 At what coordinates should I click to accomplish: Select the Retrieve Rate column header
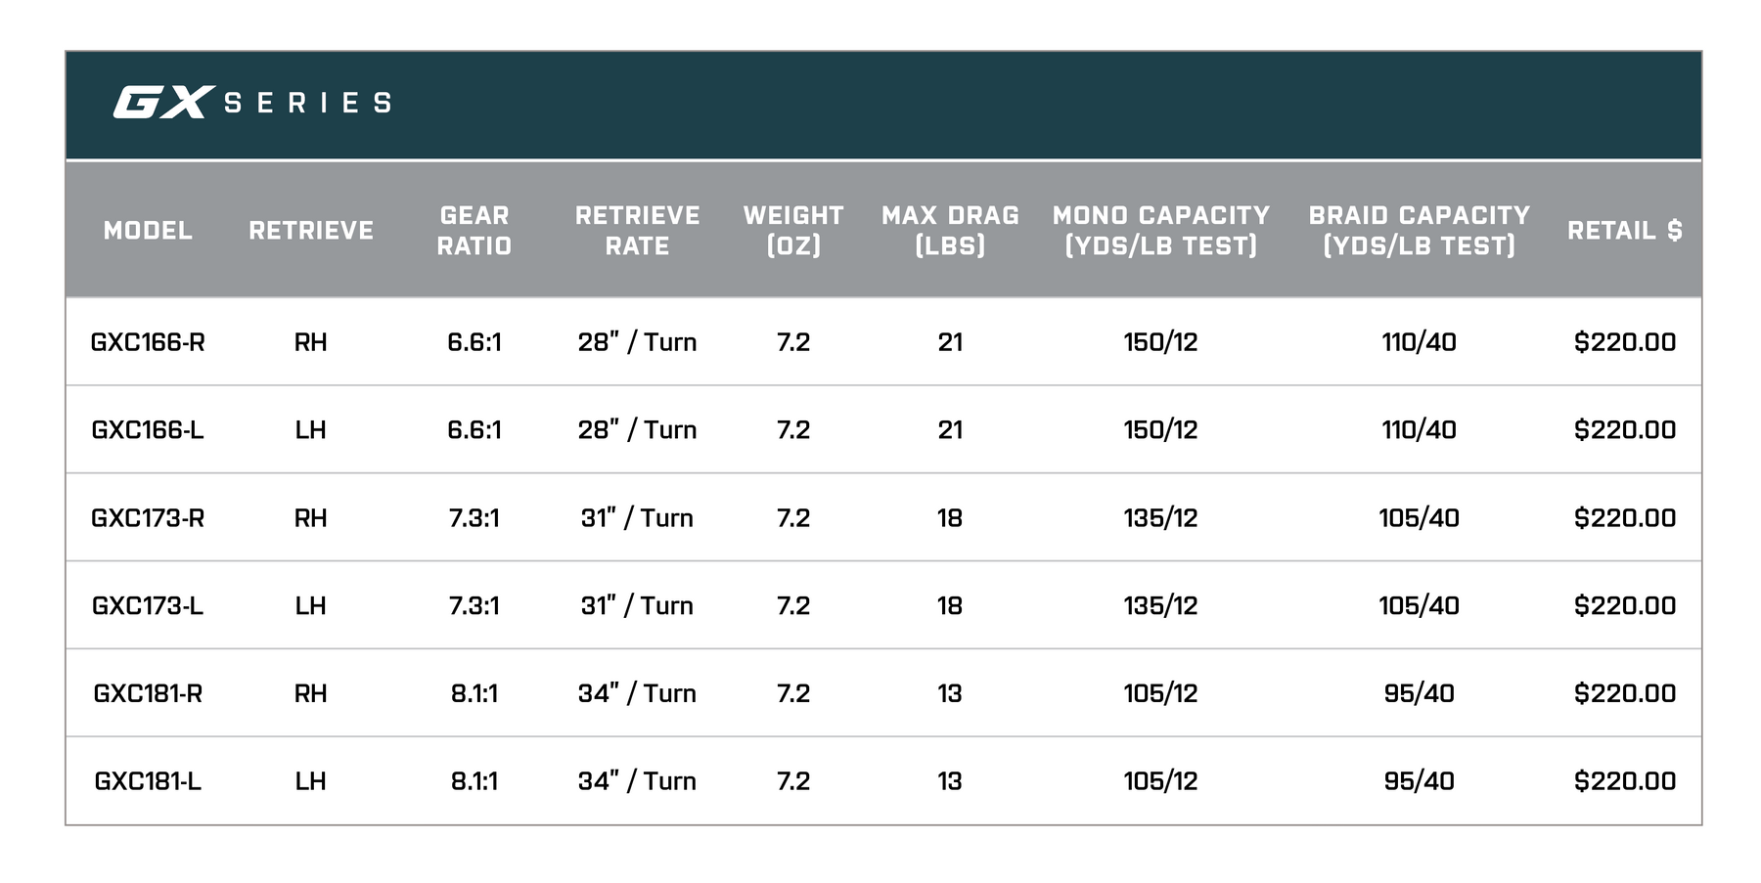(637, 231)
